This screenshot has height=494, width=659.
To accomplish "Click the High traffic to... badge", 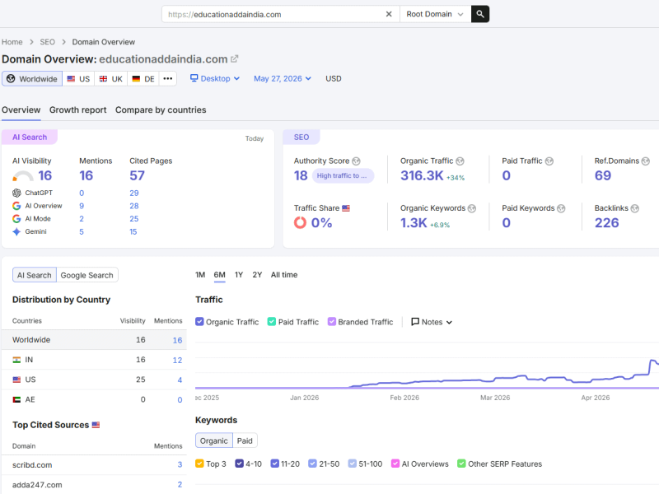I will [x=343, y=175].
